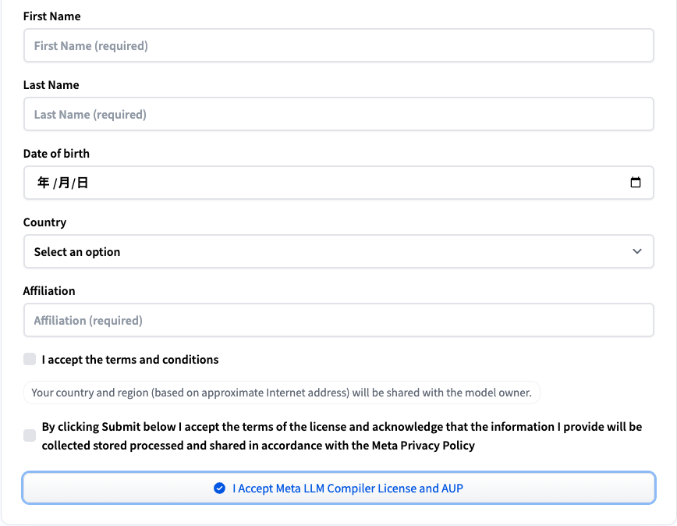Click the Affiliation required field

tap(338, 320)
